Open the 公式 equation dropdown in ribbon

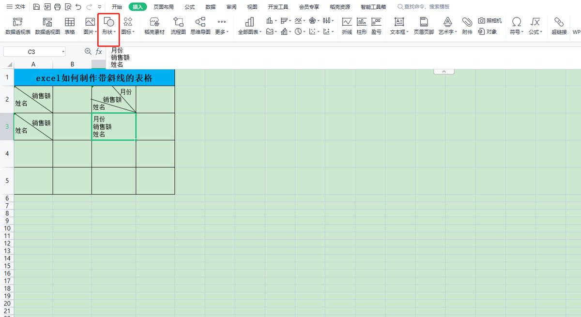click(x=535, y=26)
